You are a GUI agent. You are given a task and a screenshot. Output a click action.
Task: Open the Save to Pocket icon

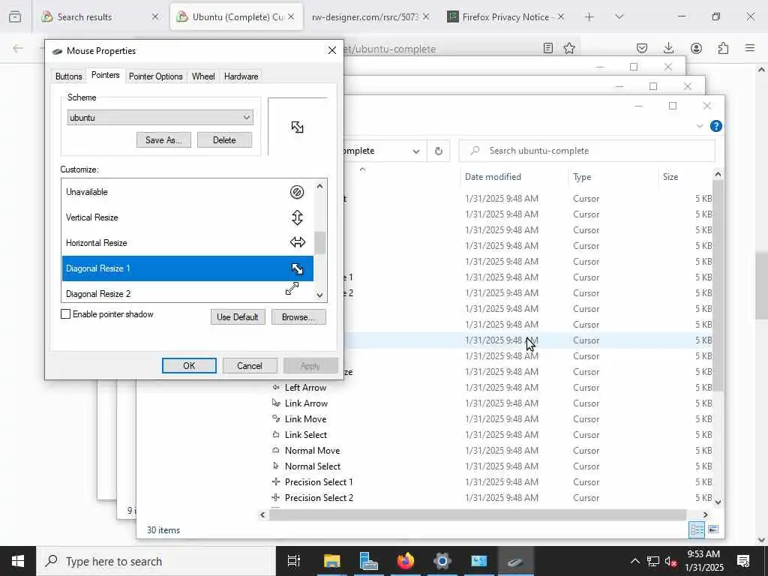[x=642, y=48]
